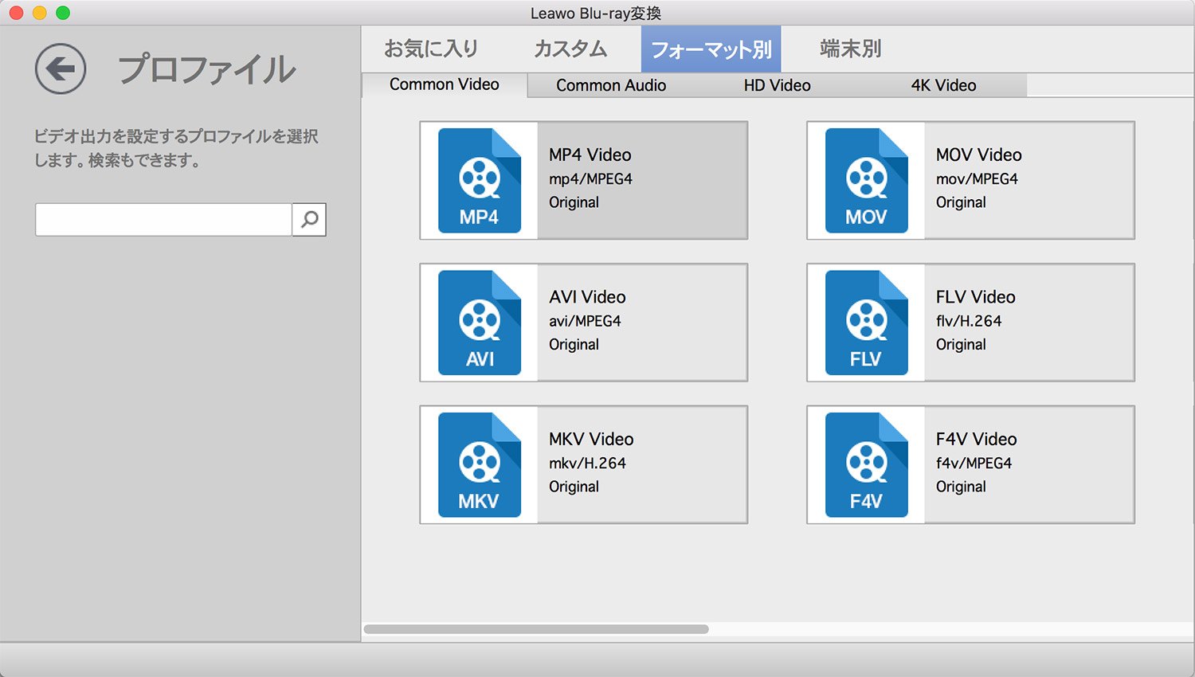This screenshot has width=1195, height=677.
Task: Click the profile search text field
Action: 163,219
